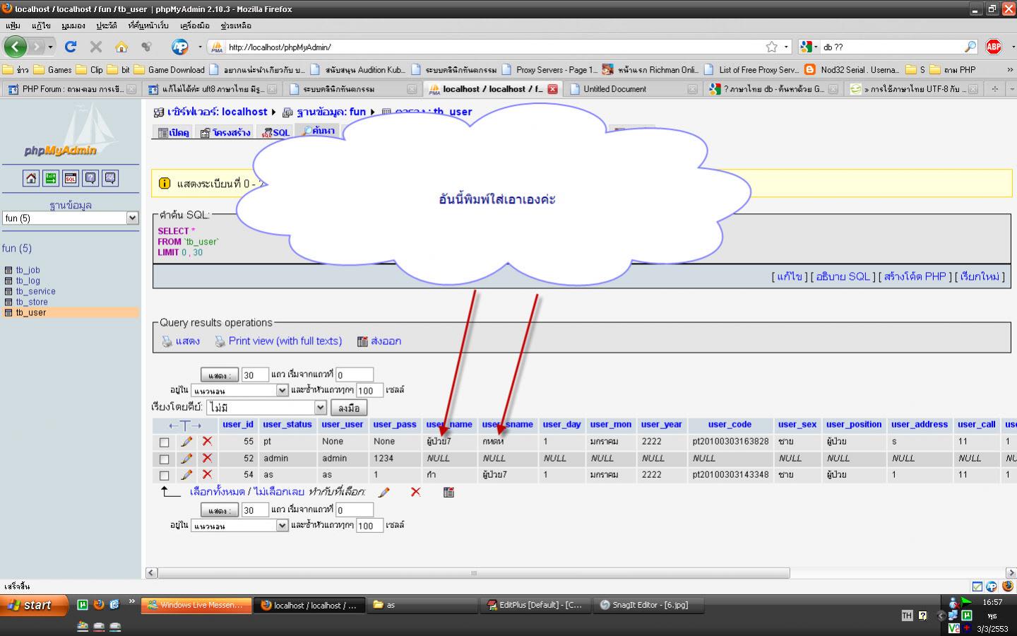This screenshot has height=636, width=1017.
Task: Switch to the โครงสร้าง structure tab
Action: tap(225, 132)
